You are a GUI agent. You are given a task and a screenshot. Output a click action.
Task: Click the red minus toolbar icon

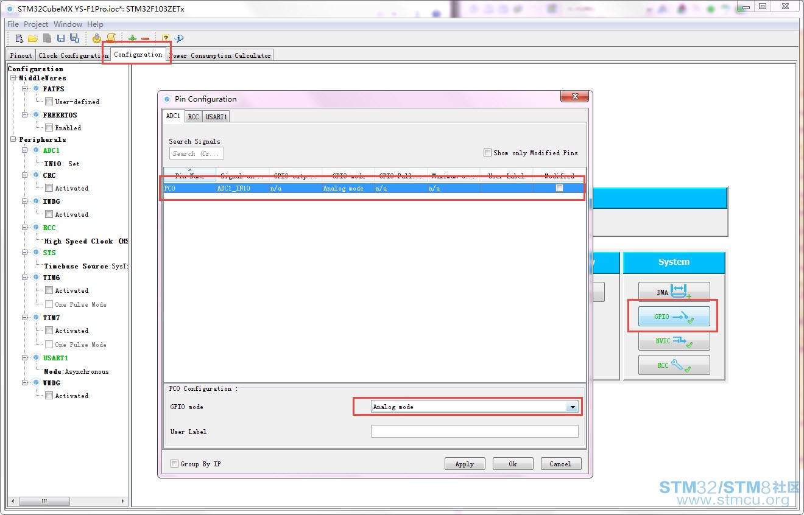(x=145, y=38)
